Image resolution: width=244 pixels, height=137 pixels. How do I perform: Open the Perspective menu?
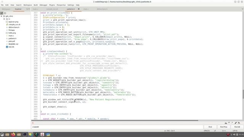point(61,5)
